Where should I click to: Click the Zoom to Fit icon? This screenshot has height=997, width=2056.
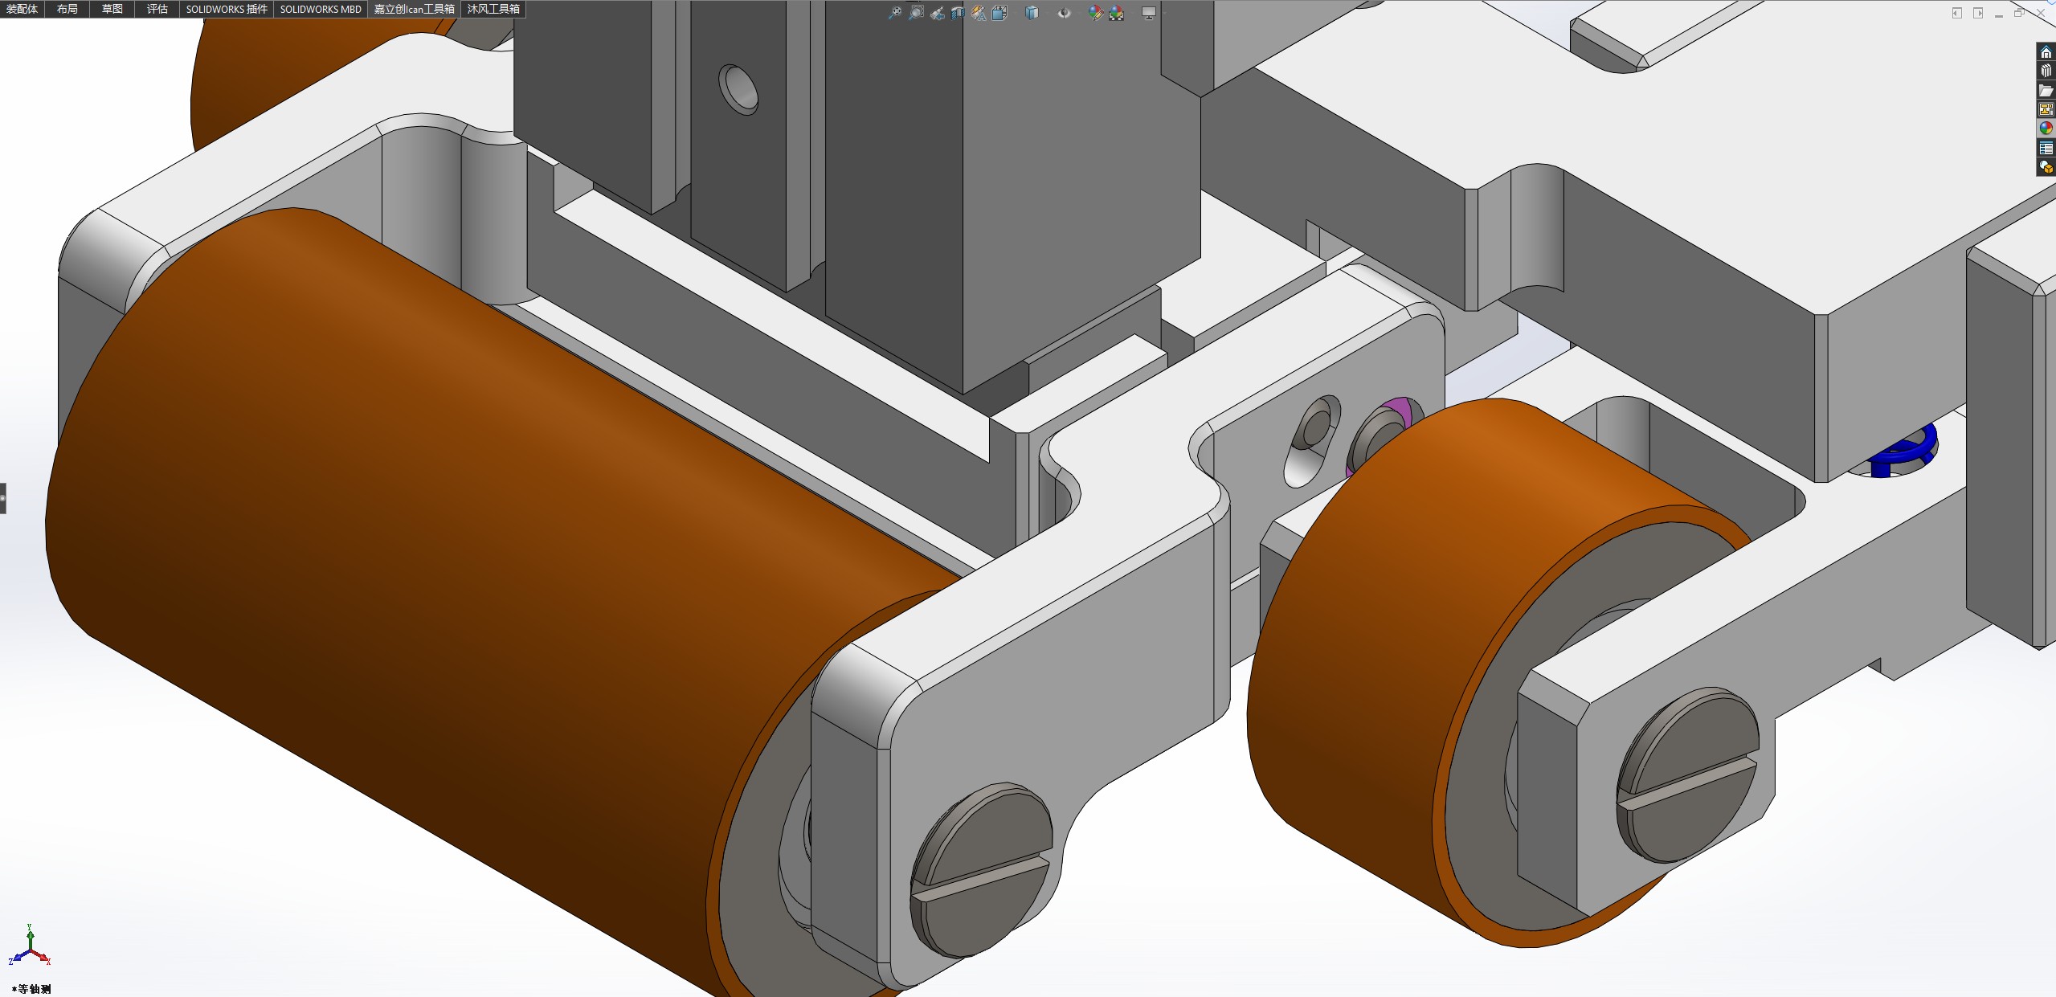895,13
